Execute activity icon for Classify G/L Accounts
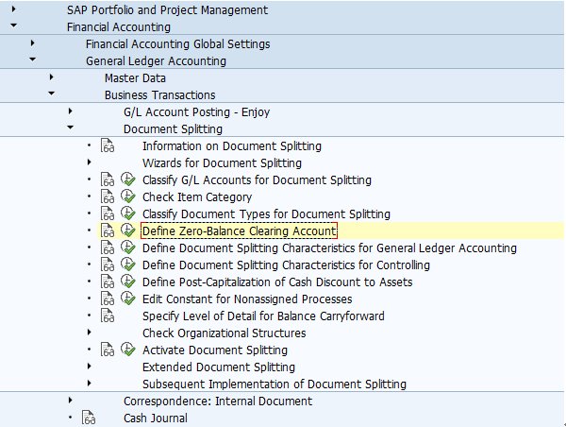566x427 pixels. 127,179
